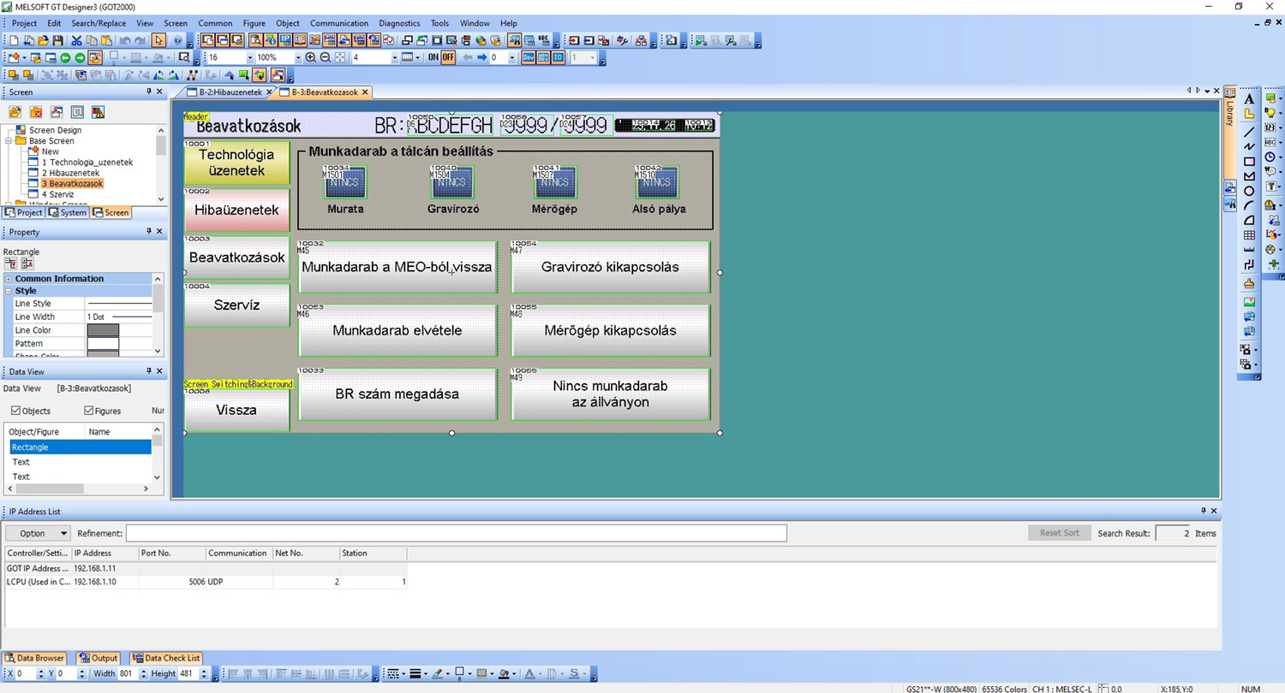Choose the Circle figure tool
Screen dimensions: 1285x693
tap(1249, 192)
